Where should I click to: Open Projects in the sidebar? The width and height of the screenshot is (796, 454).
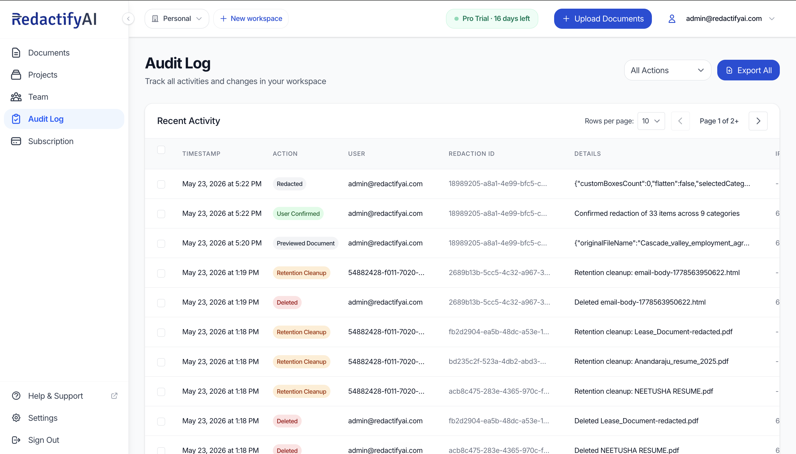[64, 75]
